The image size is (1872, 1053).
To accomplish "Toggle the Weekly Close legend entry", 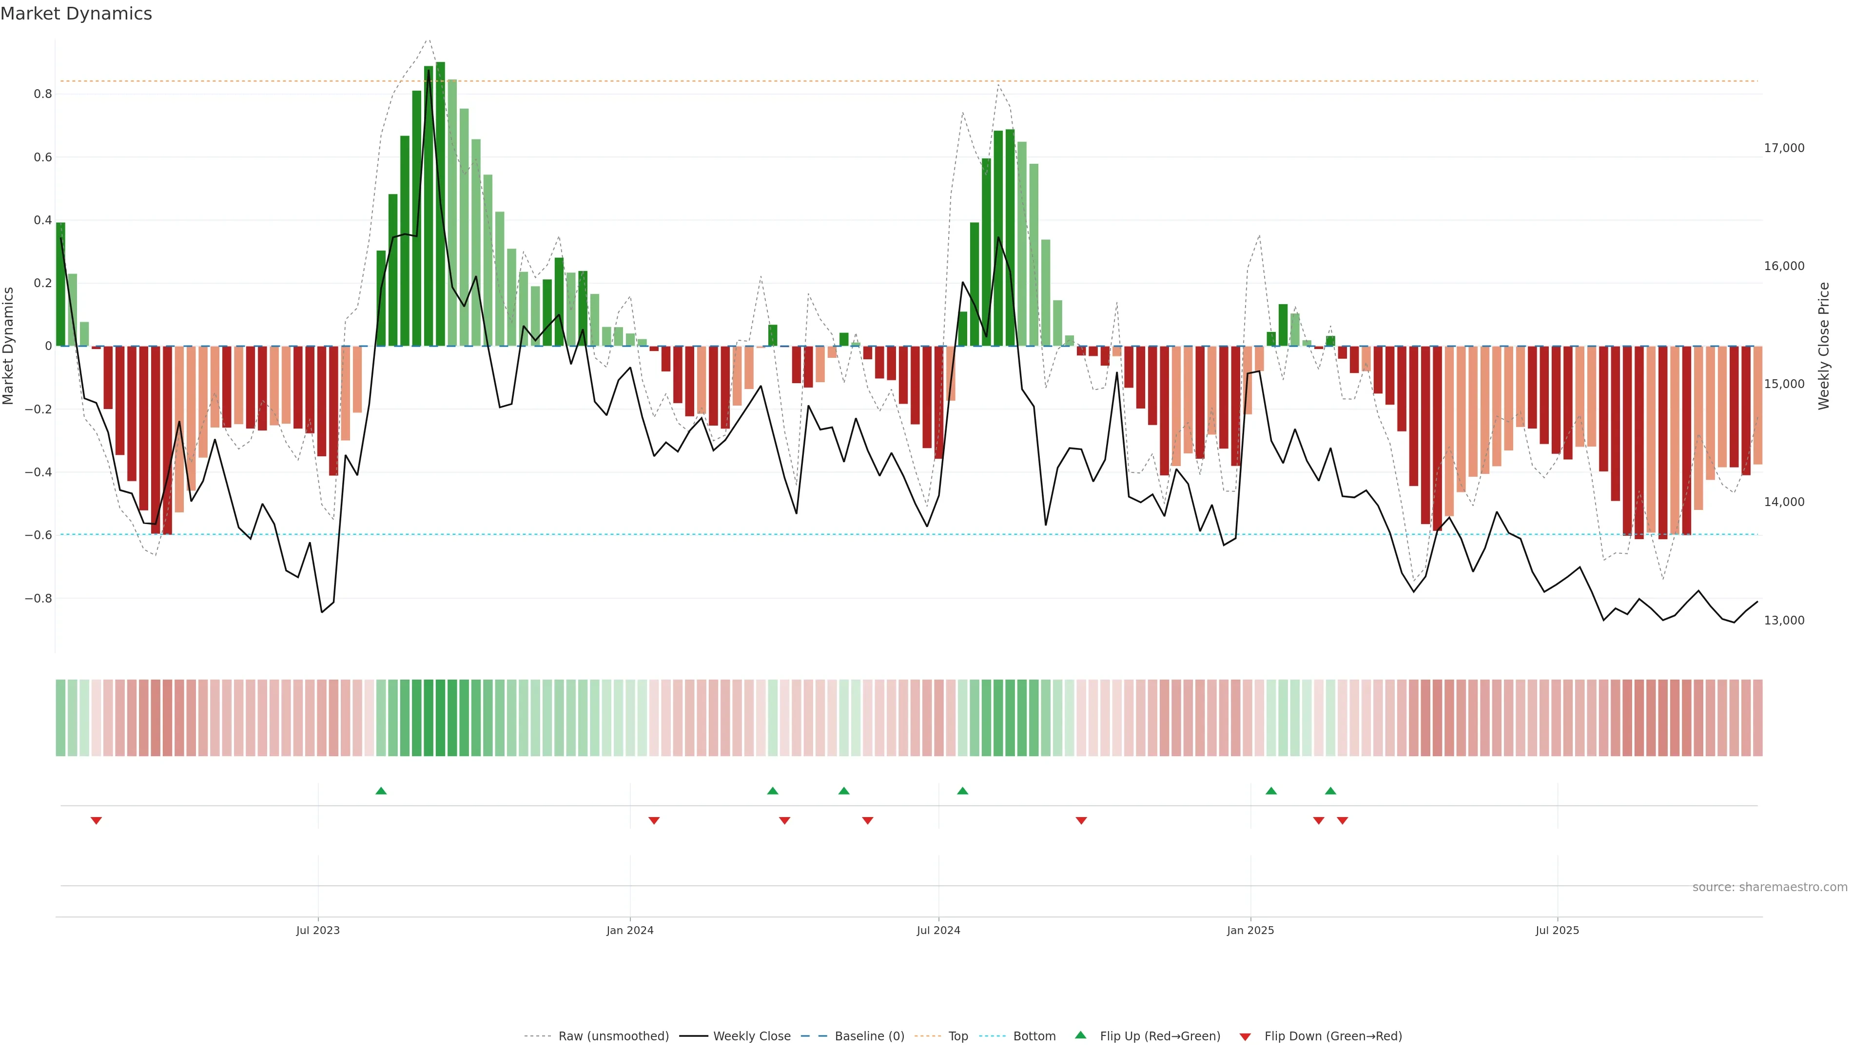I will pos(751,1036).
